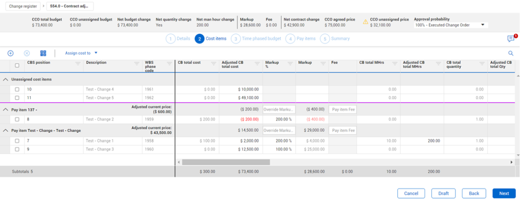
Task: Go to the Time phased budget step
Action: (x=257, y=39)
